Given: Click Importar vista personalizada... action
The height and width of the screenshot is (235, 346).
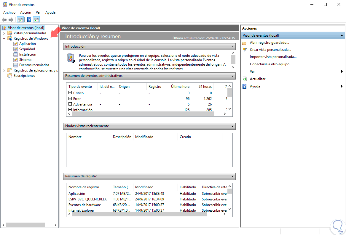Looking at the screenshot, I should 273,57.
